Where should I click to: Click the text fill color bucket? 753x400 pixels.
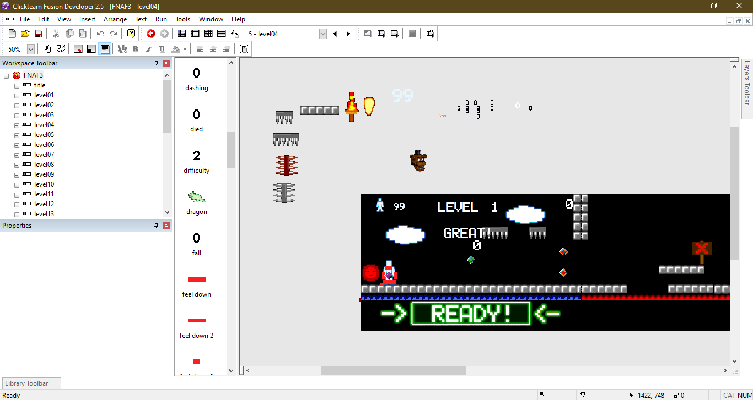pyautogui.click(x=176, y=49)
